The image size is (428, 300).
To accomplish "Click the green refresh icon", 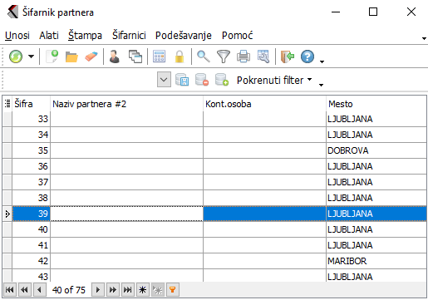I will [16, 57].
